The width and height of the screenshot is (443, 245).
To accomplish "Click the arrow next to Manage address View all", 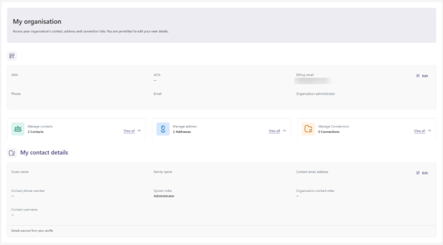I will tap(284, 131).
